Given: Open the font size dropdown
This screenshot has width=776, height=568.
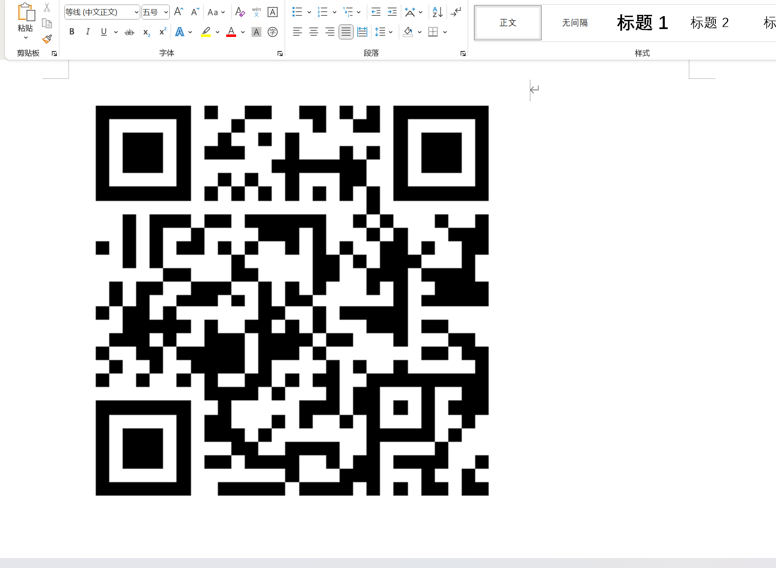Looking at the screenshot, I should pos(166,12).
